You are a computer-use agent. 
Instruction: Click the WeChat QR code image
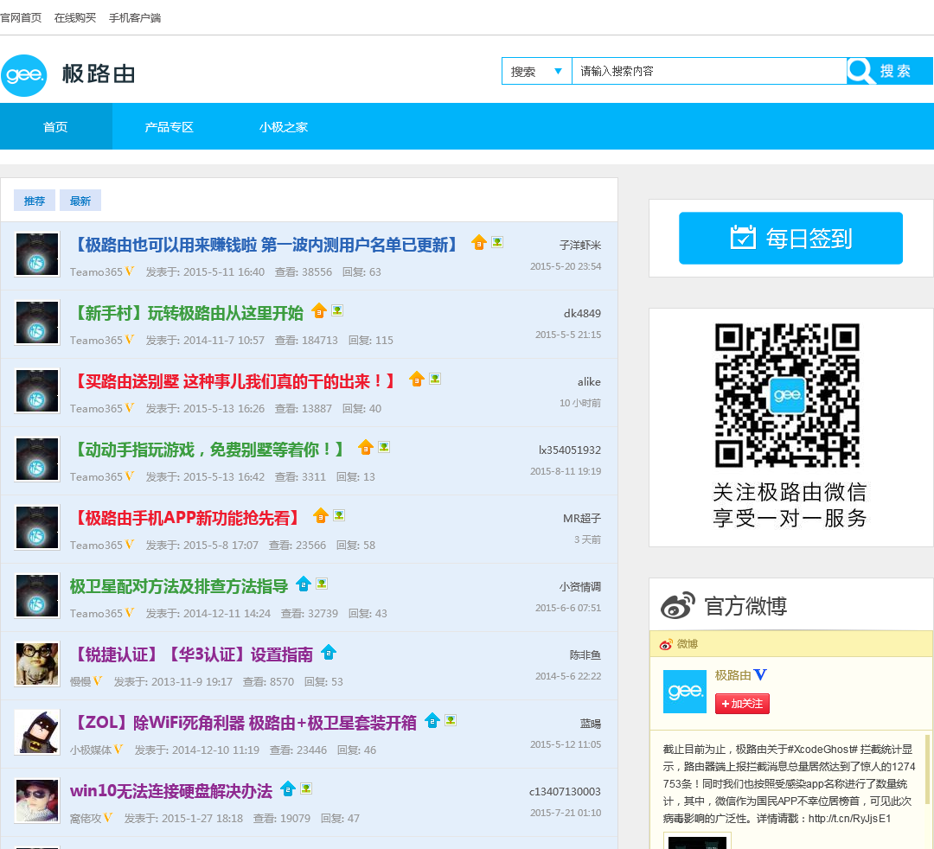(x=787, y=395)
